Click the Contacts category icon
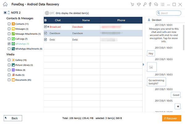185x124 pixels. pos(13,24)
